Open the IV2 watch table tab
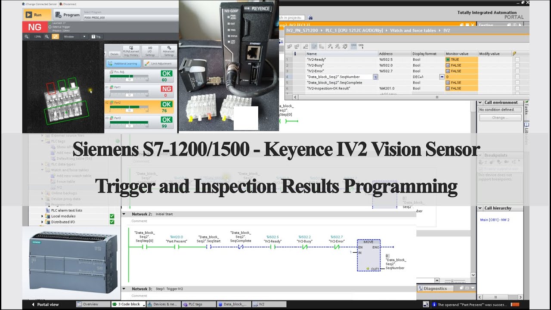Image resolution: width=551 pixels, height=310 pixels. (269, 304)
